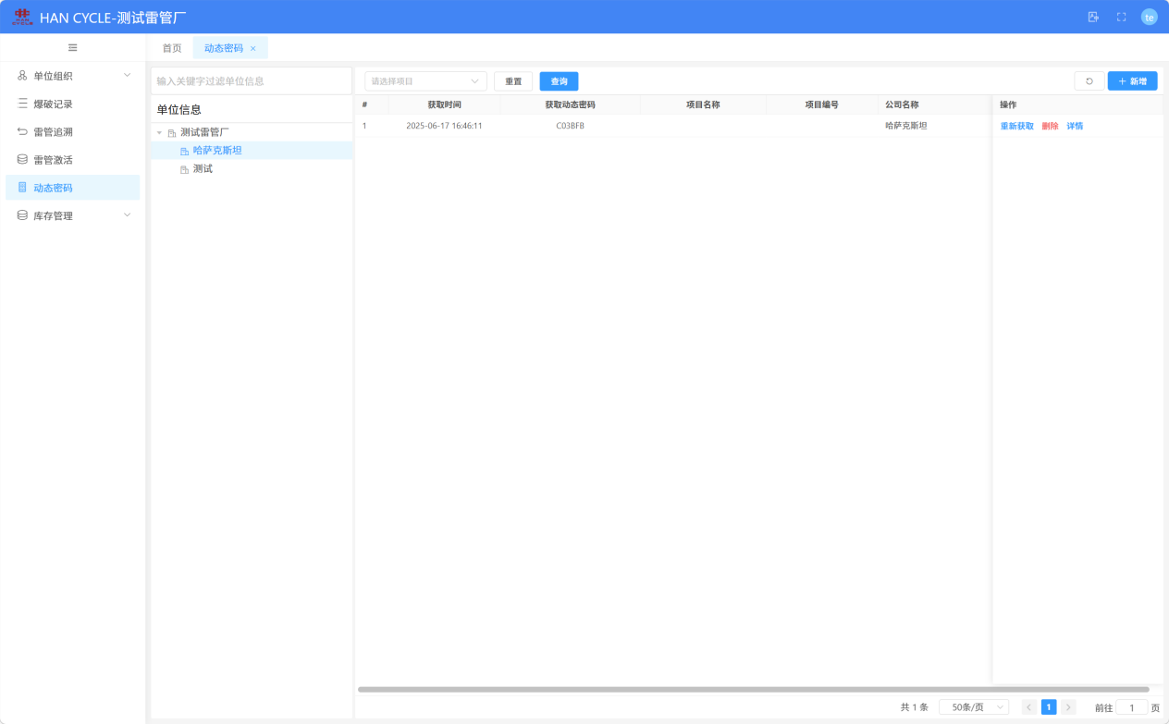Select 动态密码 menu item
Viewport: 1169px width, 724px height.
click(72, 188)
